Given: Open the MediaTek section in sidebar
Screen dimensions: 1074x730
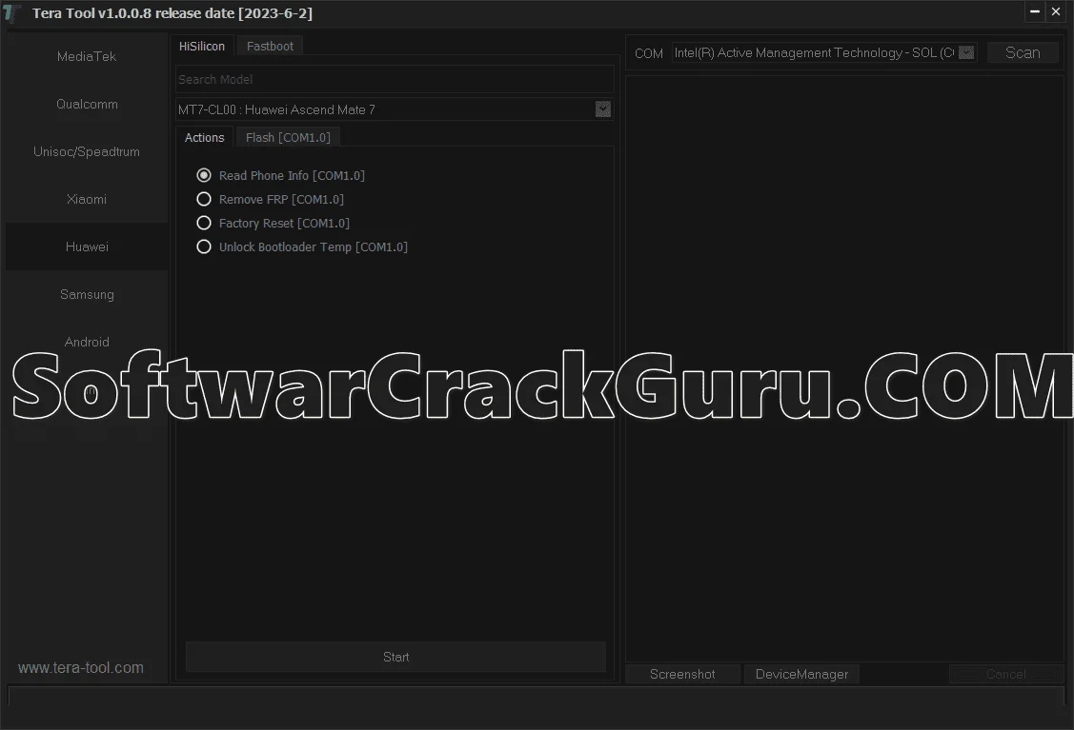Looking at the screenshot, I should point(87,57).
